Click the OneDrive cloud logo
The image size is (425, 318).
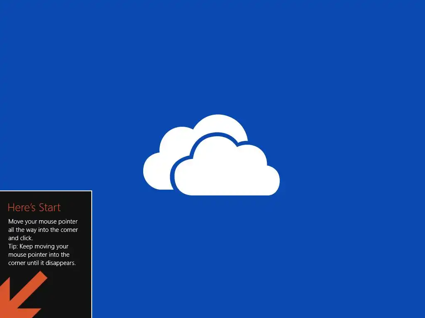pyautogui.click(x=211, y=155)
